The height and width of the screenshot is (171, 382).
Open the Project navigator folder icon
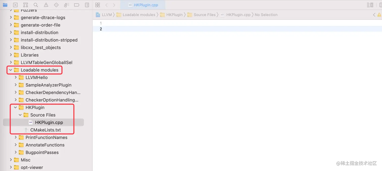5,5
